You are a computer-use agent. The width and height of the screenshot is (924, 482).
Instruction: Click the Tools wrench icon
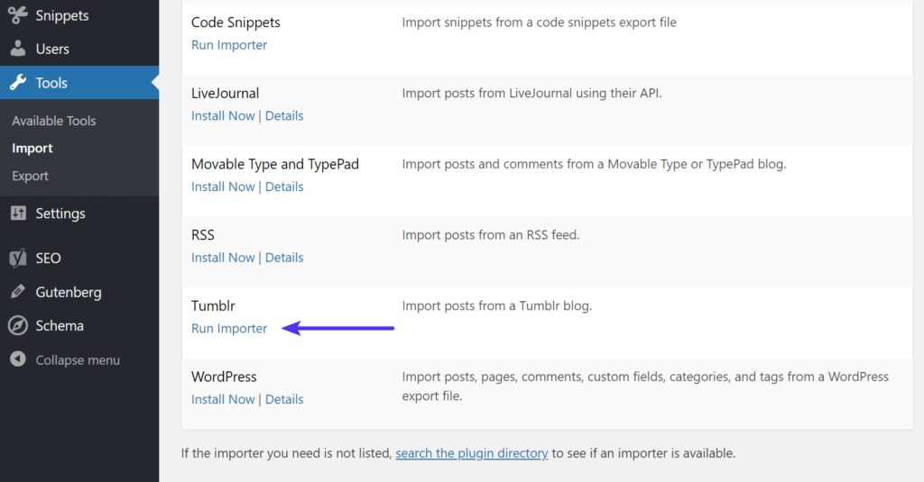[x=18, y=83]
